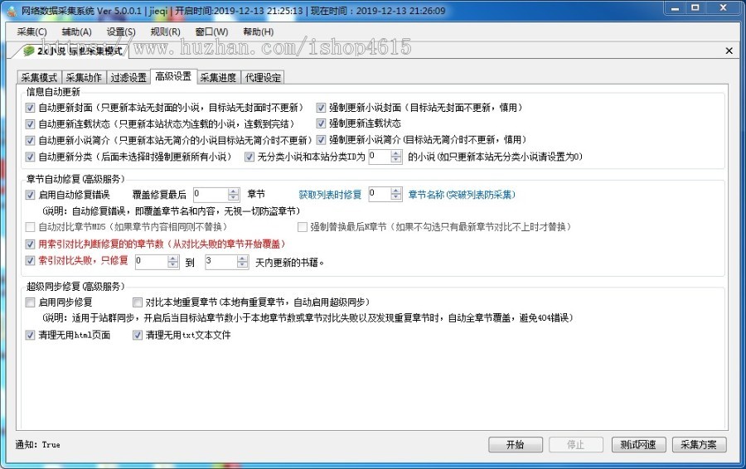Toggle 用索引对比判断修复的章节数 checkbox
The width and height of the screenshot is (746, 469).
[30, 244]
